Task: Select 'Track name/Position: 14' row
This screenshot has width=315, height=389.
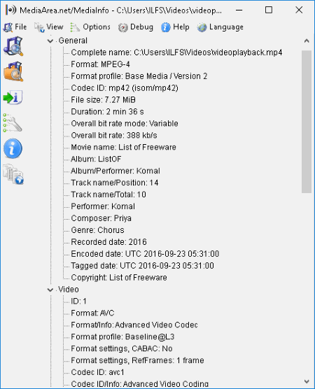Action: [x=115, y=183]
